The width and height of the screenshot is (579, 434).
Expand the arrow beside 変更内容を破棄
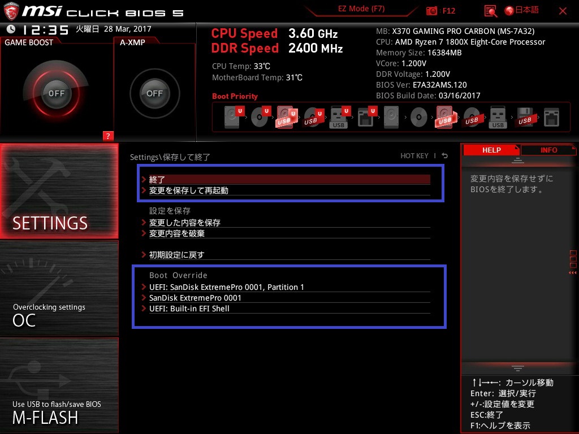pyautogui.click(x=144, y=233)
